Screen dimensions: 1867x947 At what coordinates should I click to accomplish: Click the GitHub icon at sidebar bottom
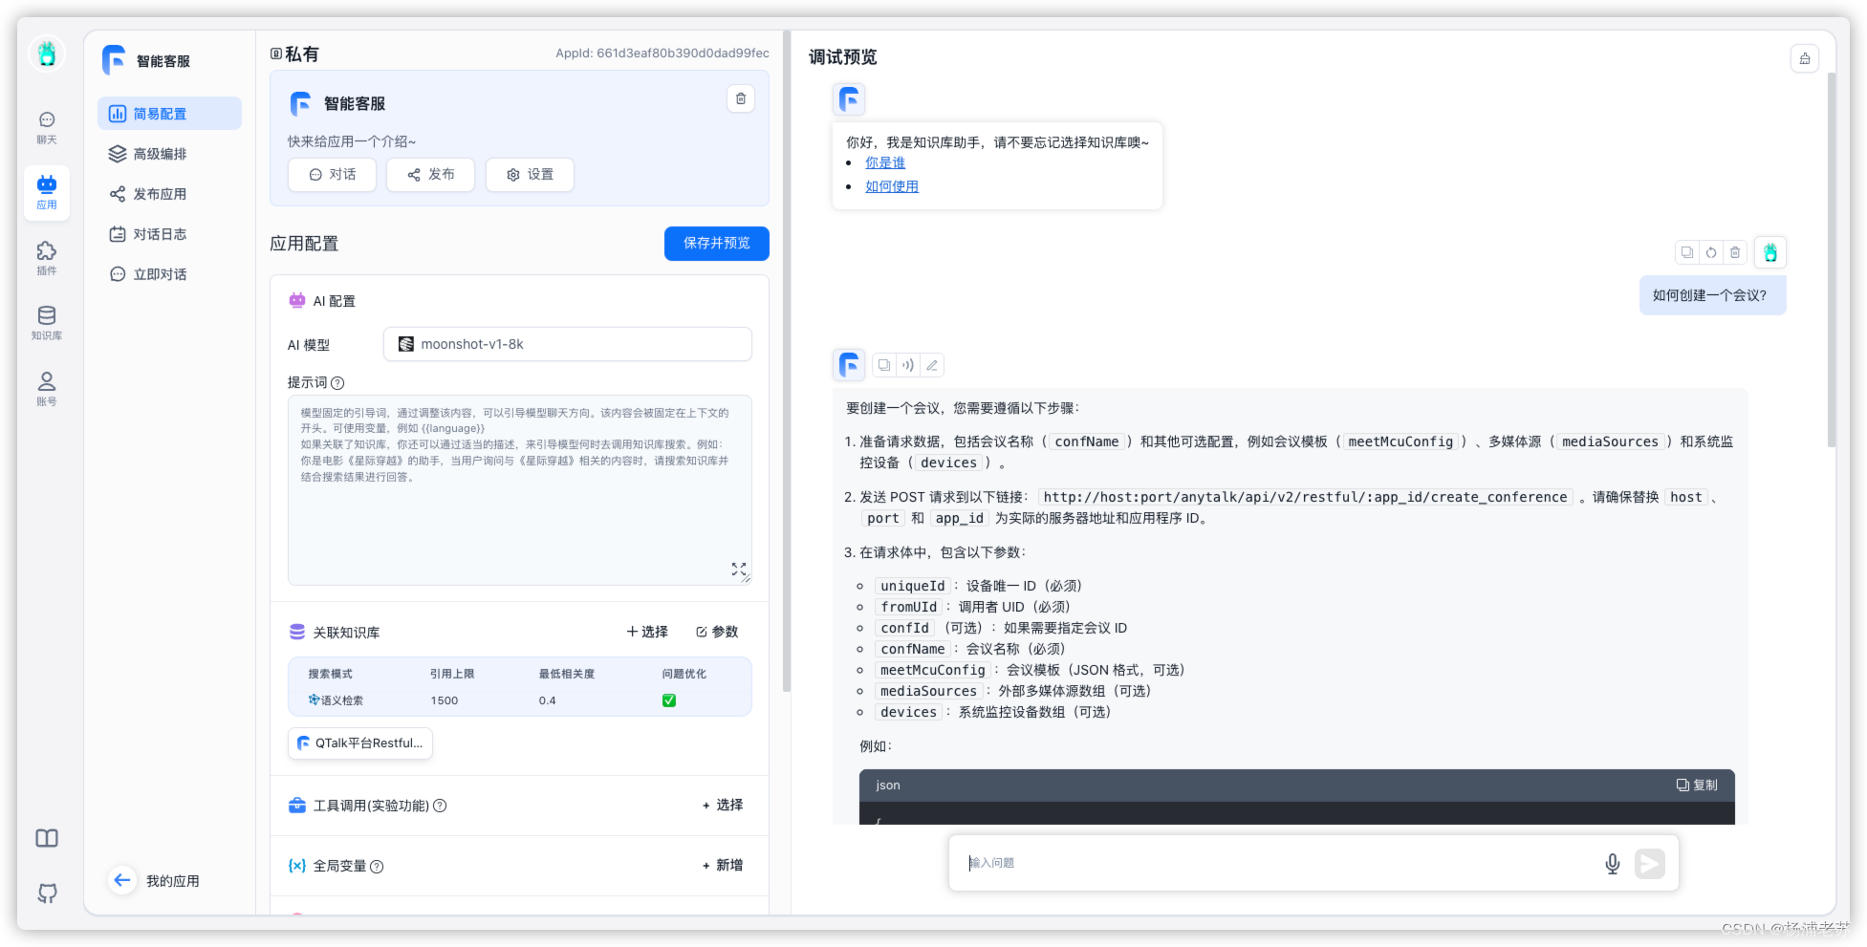tap(46, 893)
